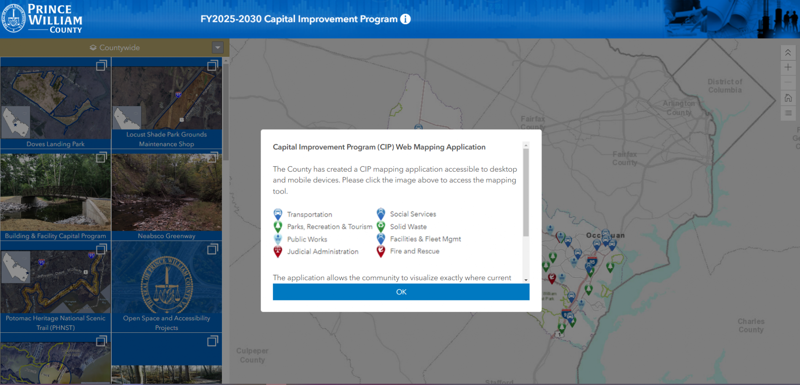The width and height of the screenshot is (800, 385).
Task: Click the dialog scrollbar down arrow
Action: pyautogui.click(x=526, y=280)
